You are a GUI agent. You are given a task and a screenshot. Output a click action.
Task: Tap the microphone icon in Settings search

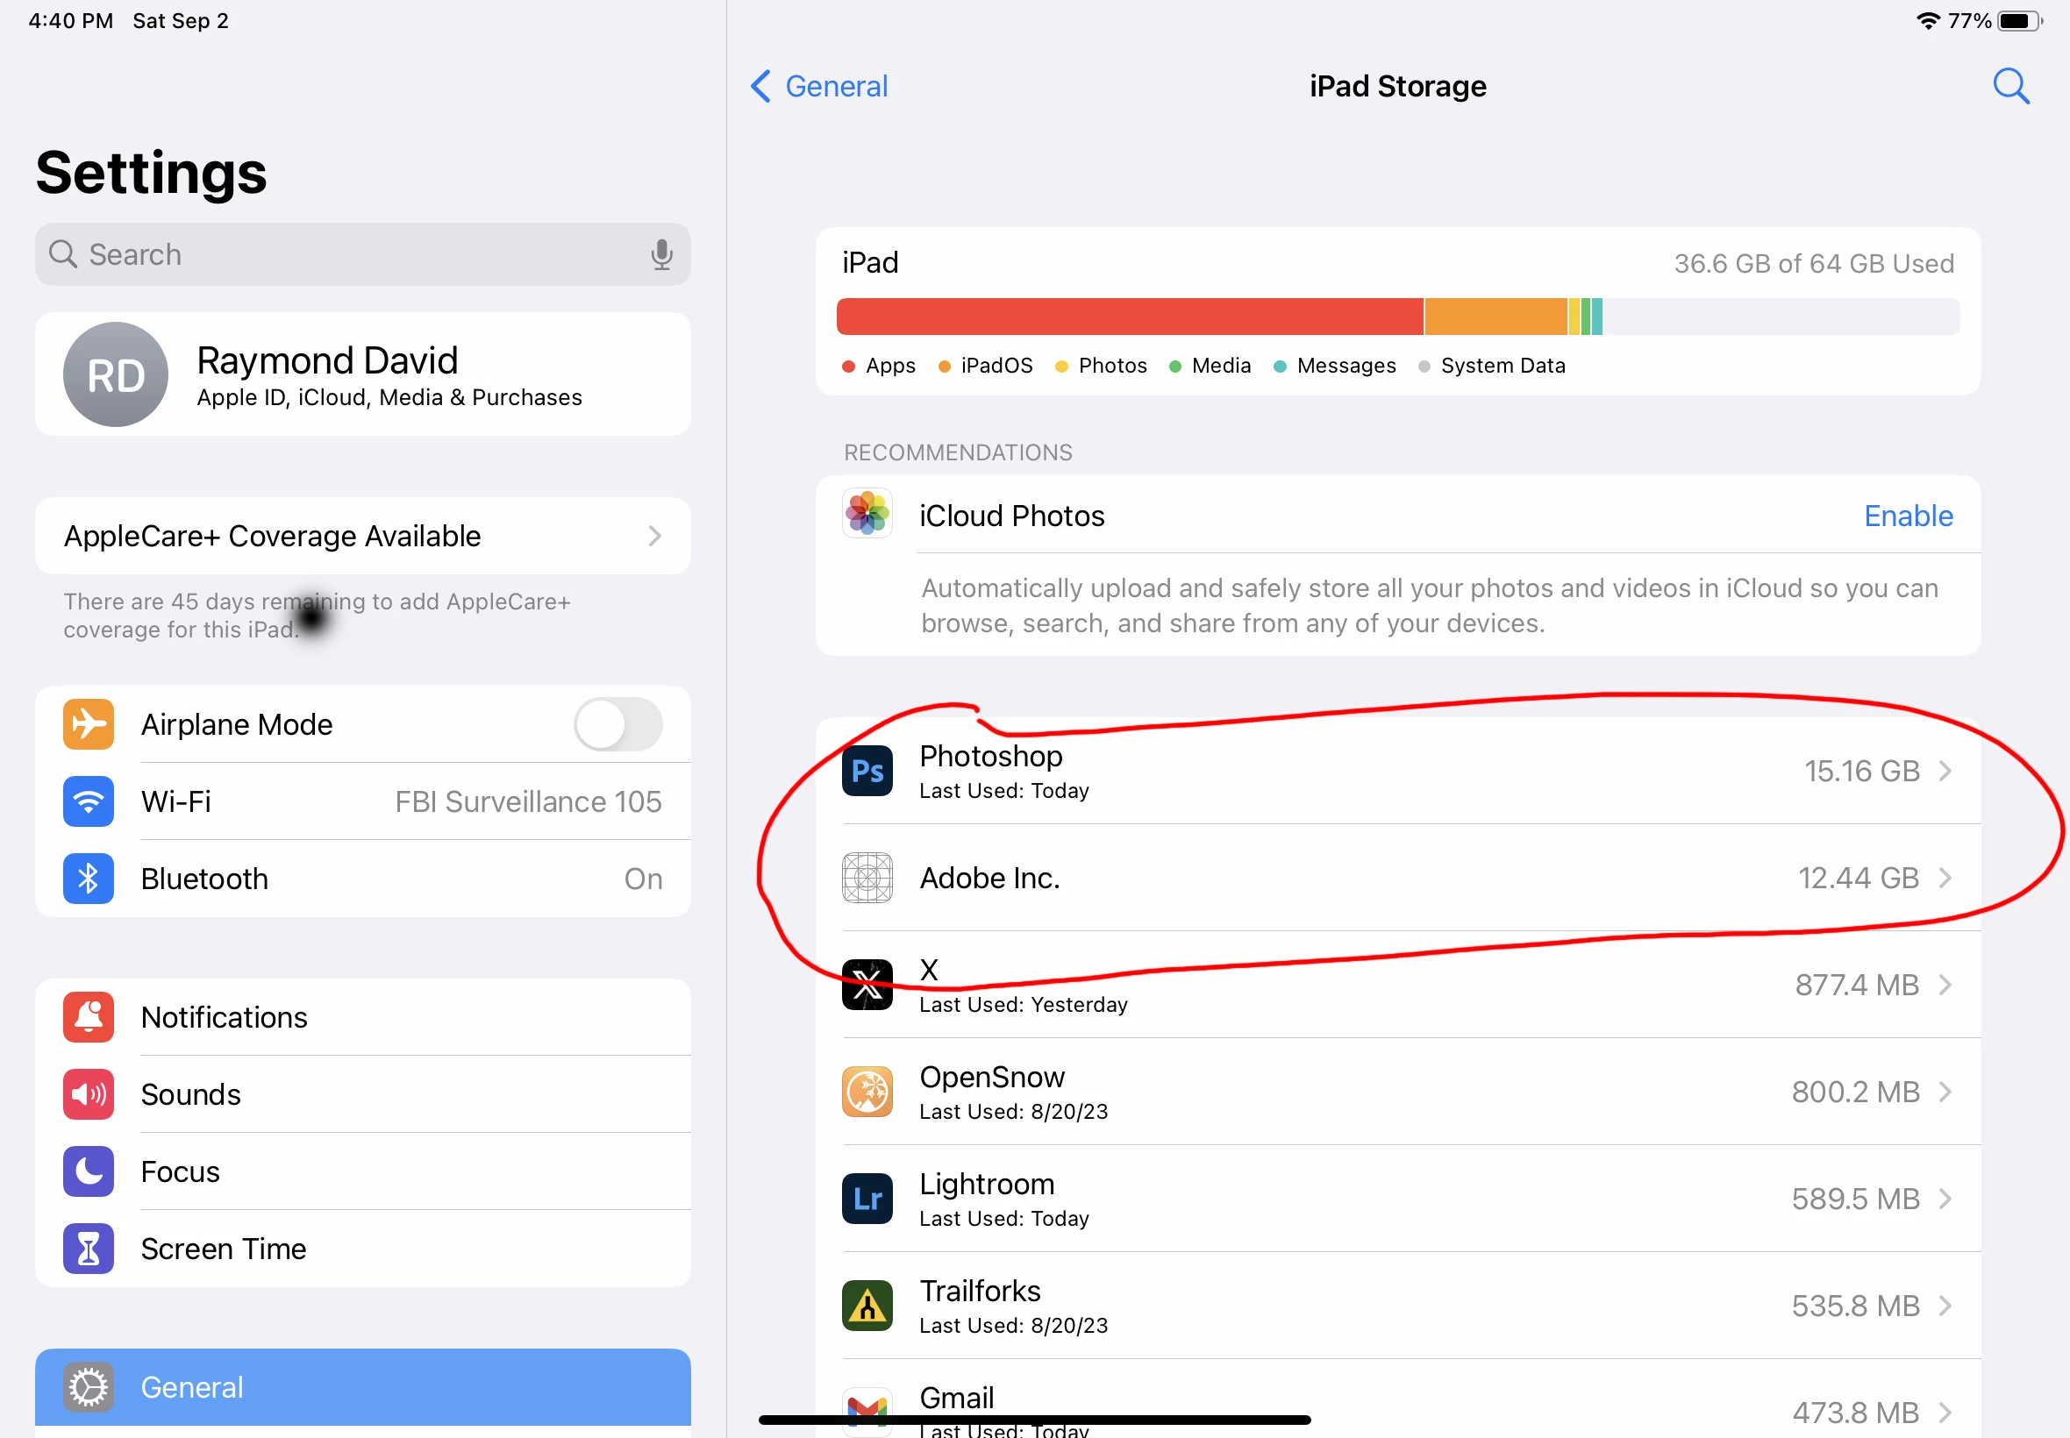pyautogui.click(x=661, y=255)
